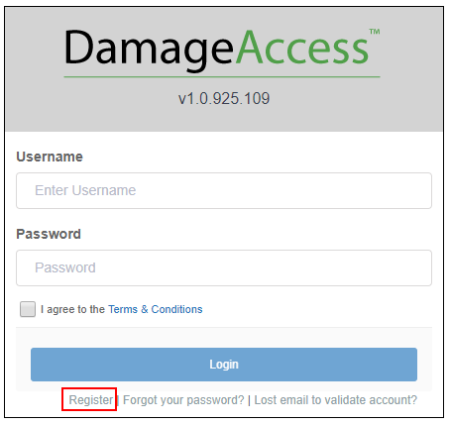Focus the Password input field

[x=224, y=267]
